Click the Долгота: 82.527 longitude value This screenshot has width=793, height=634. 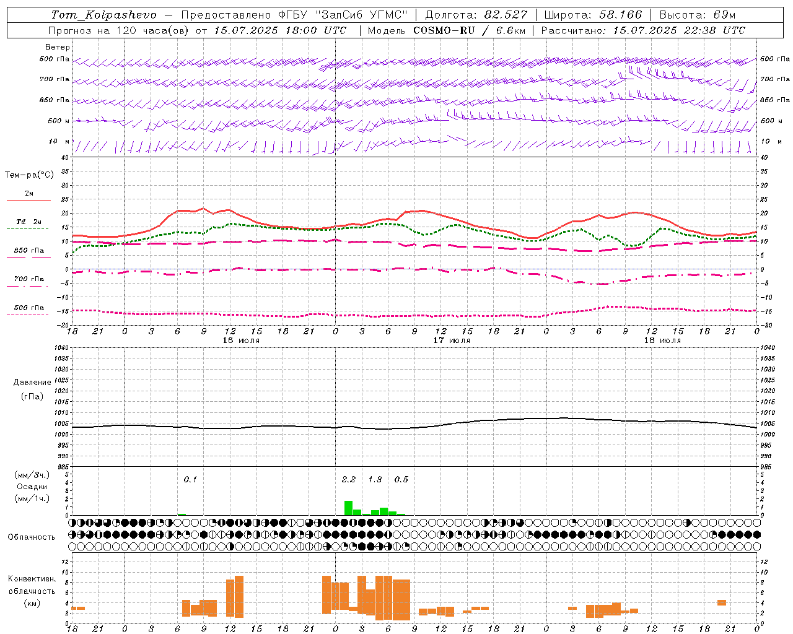coord(476,15)
